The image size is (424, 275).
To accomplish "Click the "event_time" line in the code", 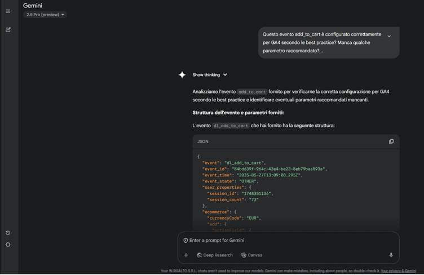I will [x=252, y=175].
